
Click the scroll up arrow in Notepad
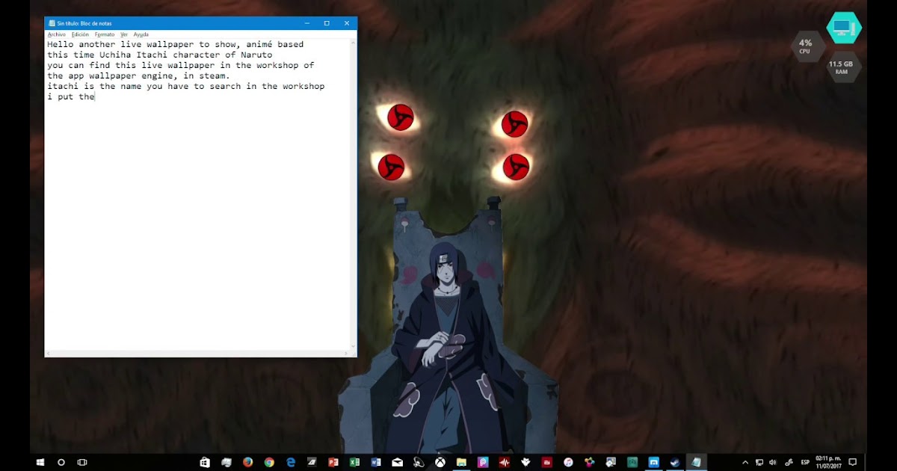pyautogui.click(x=354, y=42)
